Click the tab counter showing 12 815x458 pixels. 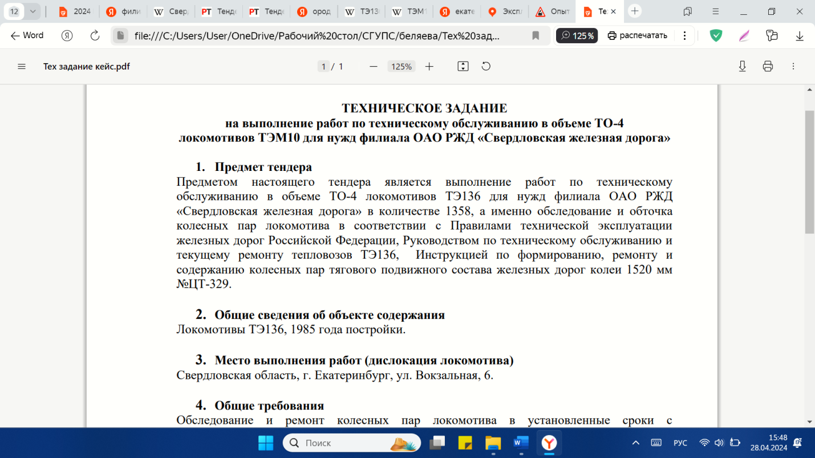tap(14, 11)
